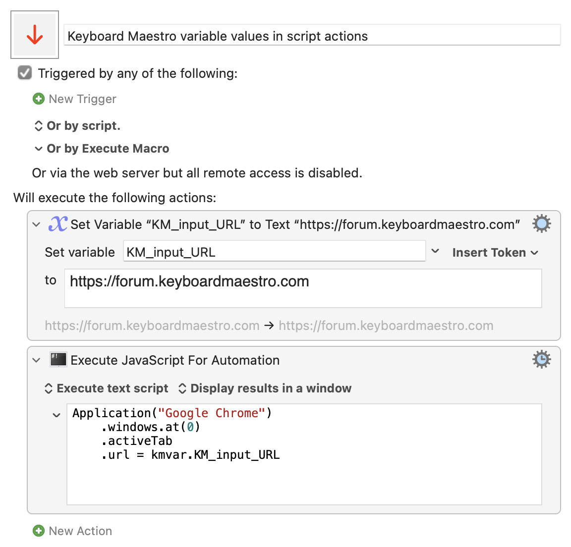
Task: Open the Execute JavaScript gear with clock menu
Action: click(541, 359)
